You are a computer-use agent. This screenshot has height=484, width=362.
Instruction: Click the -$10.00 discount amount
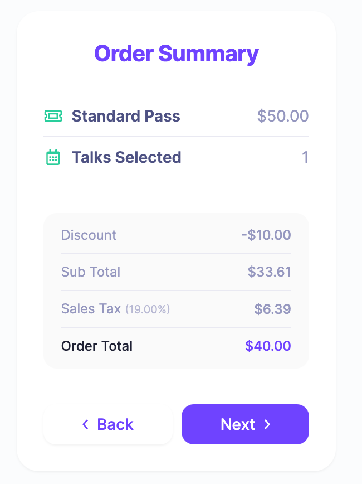pos(266,235)
